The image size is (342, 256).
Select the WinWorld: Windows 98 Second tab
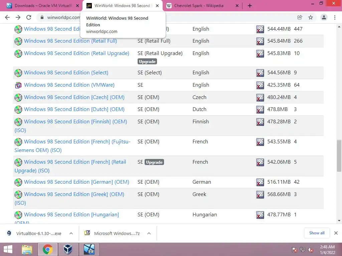click(x=122, y=6)
